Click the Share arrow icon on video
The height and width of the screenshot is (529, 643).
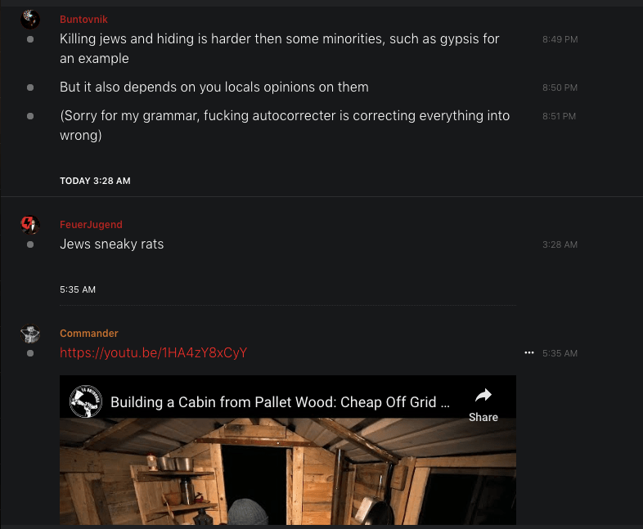tap(483, 396)
